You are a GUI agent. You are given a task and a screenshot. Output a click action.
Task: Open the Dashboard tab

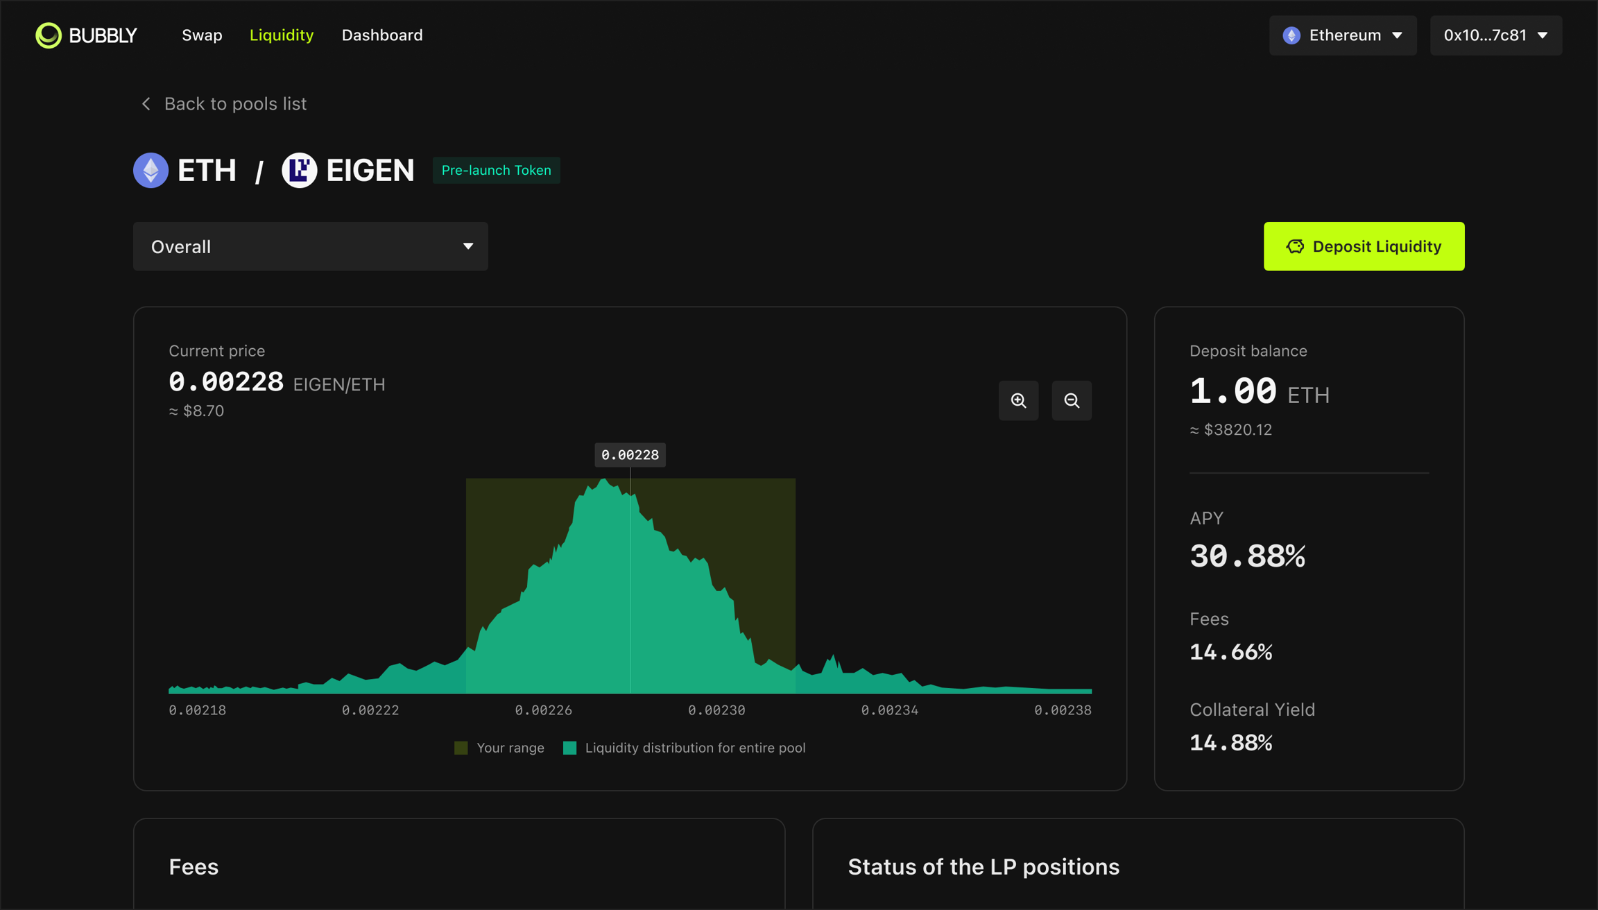tap(382, 35)
